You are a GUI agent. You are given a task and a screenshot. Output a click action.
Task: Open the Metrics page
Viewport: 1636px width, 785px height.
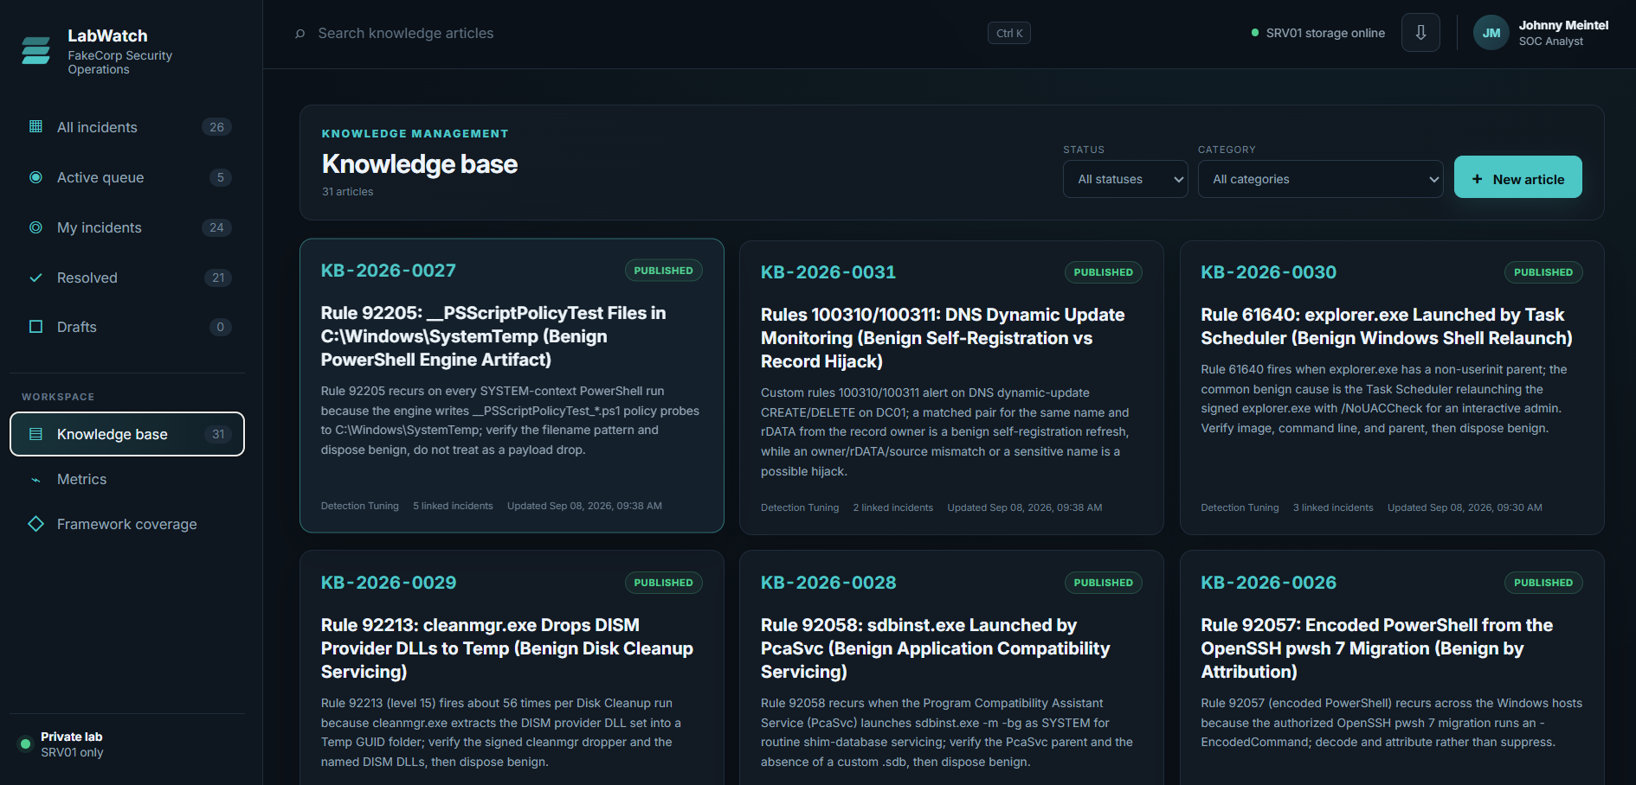tap(127, 479)
